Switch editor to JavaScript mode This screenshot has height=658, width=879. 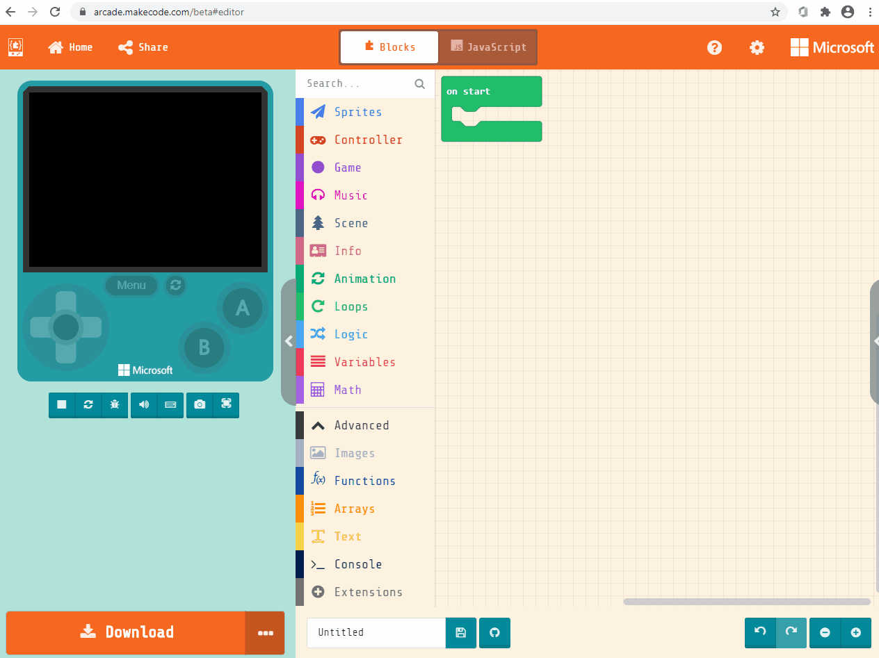487,47
